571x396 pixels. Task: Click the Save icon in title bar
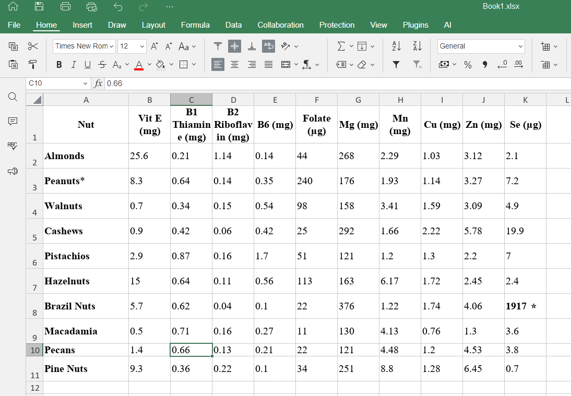39,7
